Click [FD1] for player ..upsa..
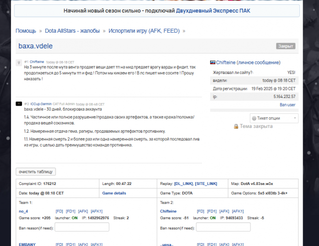The width and height of the screenshot is (319, 246). (x=212, y=244)
